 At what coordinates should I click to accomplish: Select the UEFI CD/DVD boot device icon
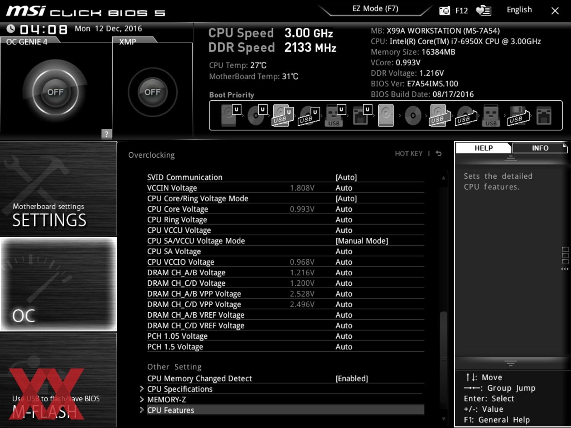click(257, 115)
